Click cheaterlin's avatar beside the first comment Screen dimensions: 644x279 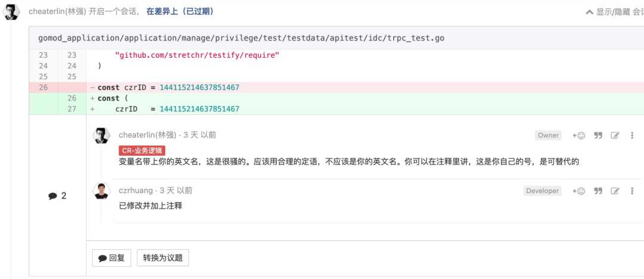click(101, 135)
